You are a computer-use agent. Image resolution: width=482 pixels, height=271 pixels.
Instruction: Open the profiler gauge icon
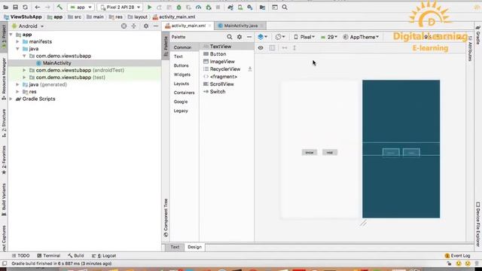click(198, 7)
